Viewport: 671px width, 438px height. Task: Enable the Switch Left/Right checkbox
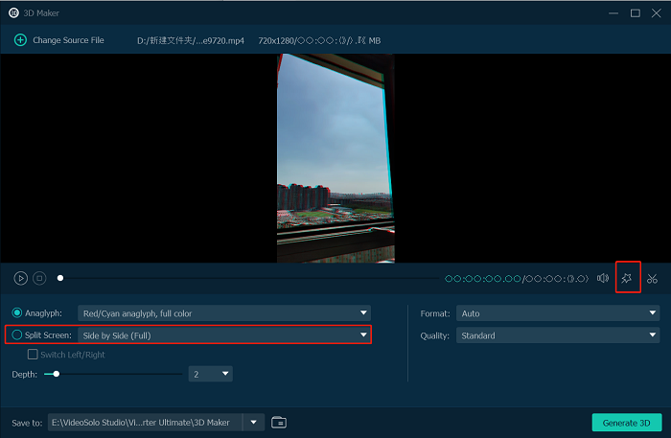coord(33,355)
